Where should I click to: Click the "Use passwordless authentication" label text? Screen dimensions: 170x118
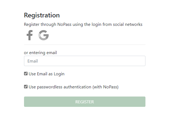click(60, 87)
